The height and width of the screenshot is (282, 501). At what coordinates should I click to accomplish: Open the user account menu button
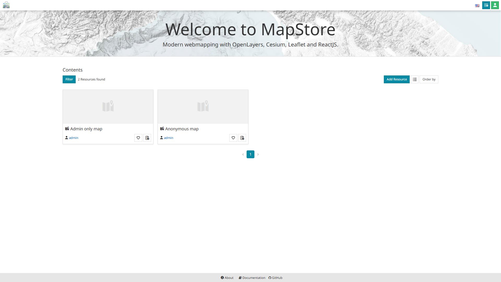[x=495, y=5]
